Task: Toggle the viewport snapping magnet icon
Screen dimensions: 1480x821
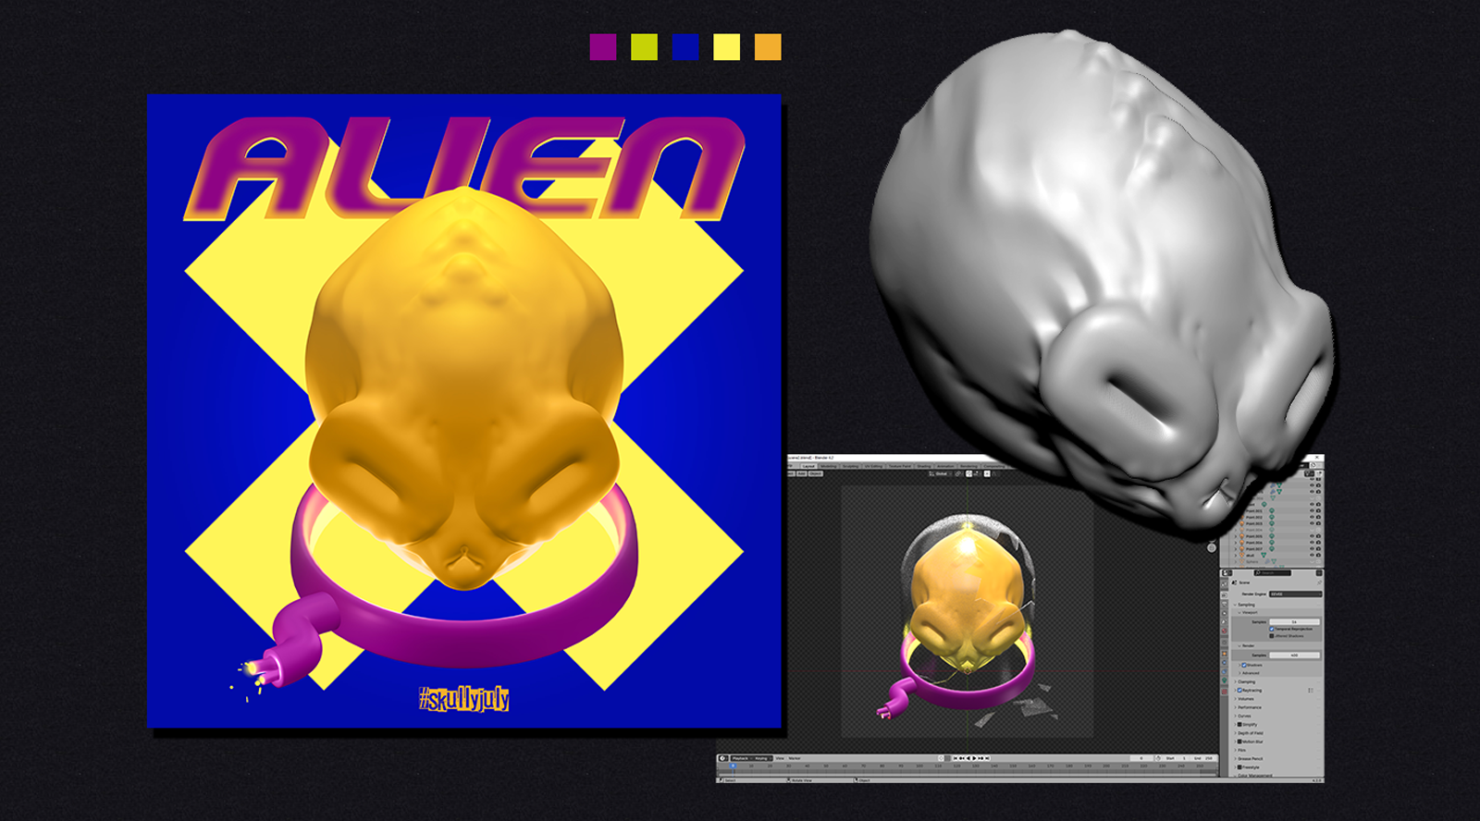Action: pyautogui.click(x=969, y=473)
